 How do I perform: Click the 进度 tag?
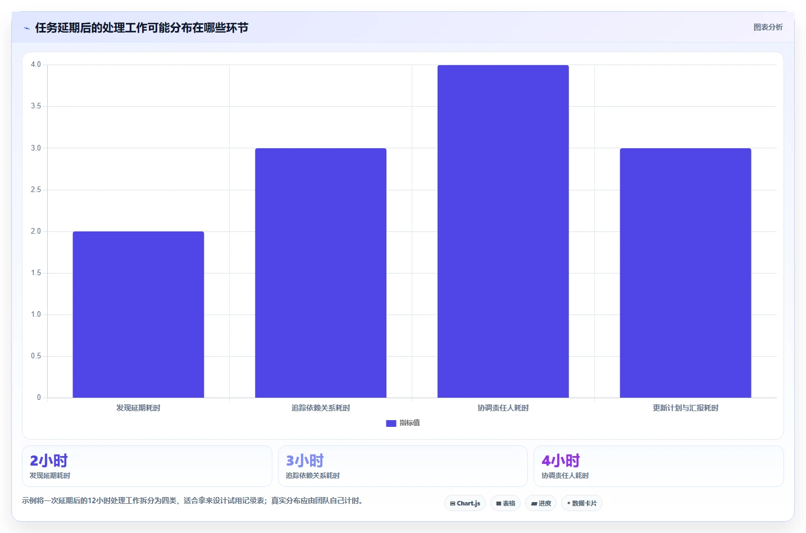coord(541,503)
